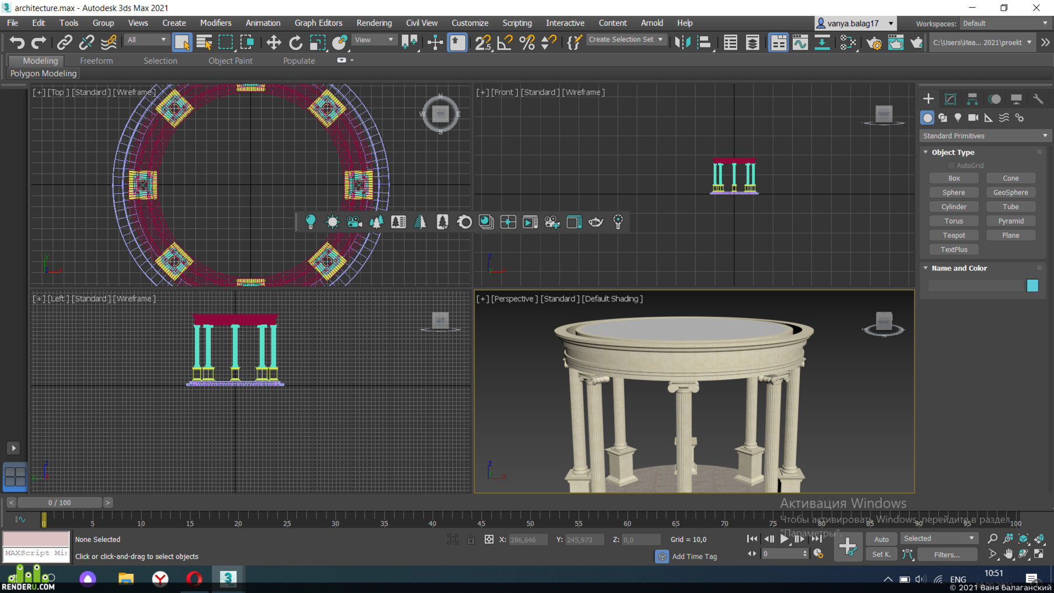Viewport: 1054px width, 593px height.
Task: Toggle Auto Key animation mode
Action: click(881, 539)
